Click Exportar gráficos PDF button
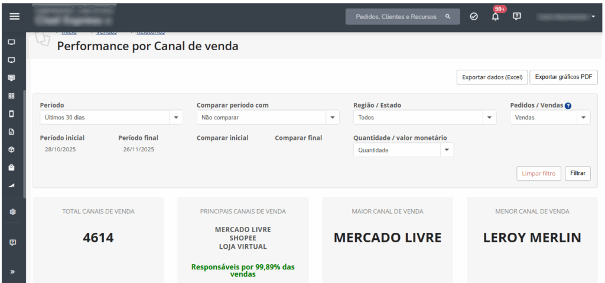Viewport: 605px width, 283px height. pos(564,77)
